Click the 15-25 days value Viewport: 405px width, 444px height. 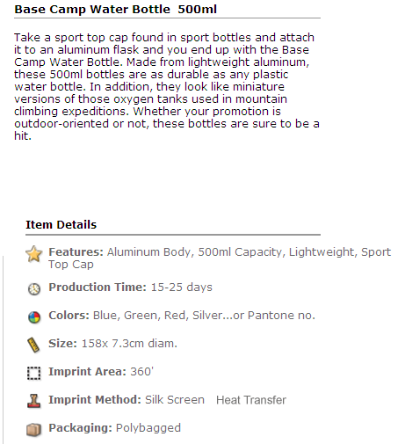click(x=182, y=288)
